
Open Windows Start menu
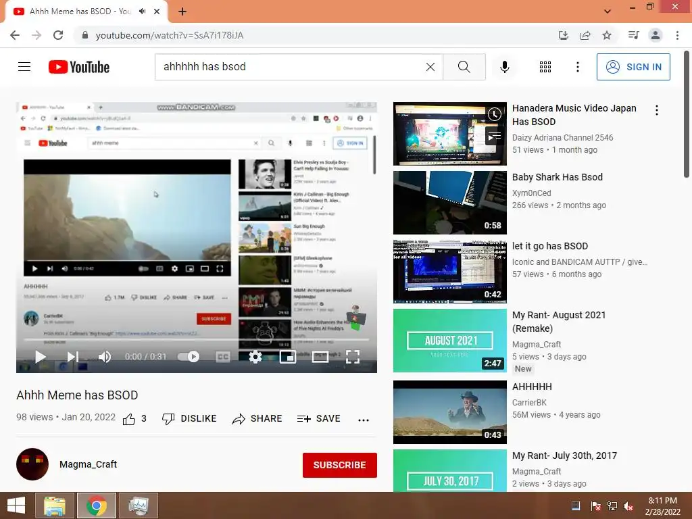16,505
